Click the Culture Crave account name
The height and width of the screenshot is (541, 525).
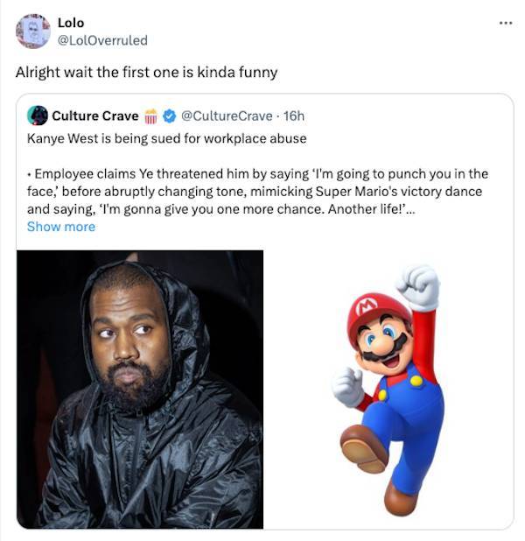coord(94,116)
